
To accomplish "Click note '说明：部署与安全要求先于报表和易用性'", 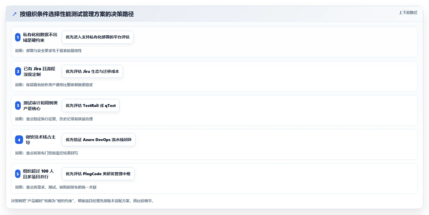I will tap(48, 51).
